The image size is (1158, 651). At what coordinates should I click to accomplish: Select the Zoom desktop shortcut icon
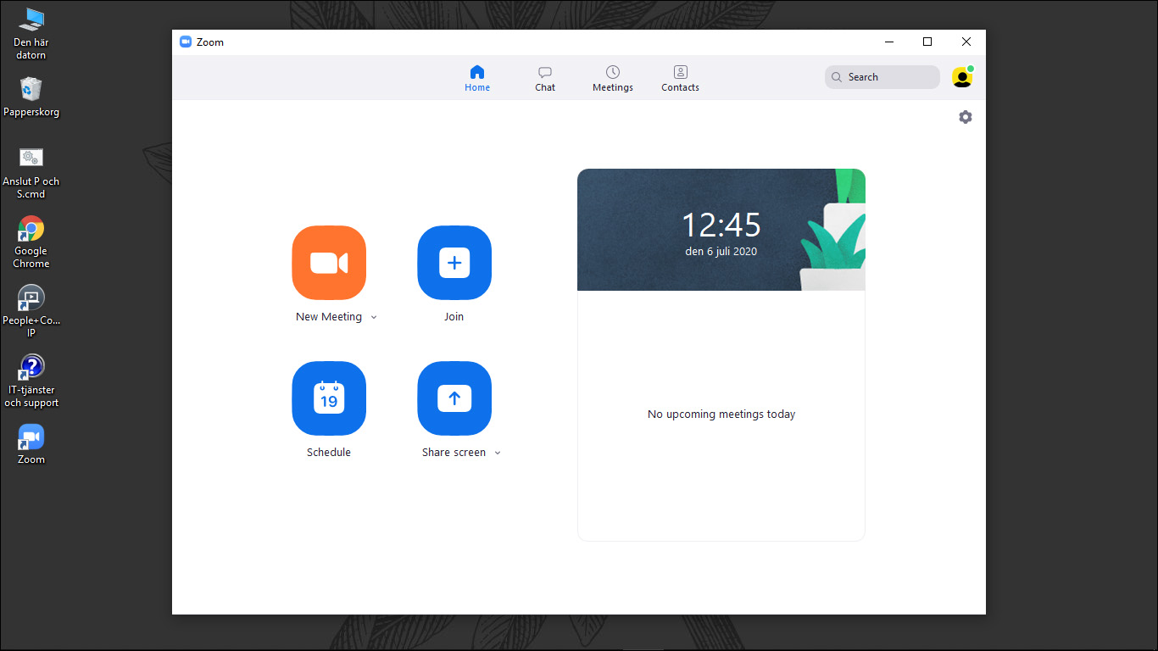(31, 438)
